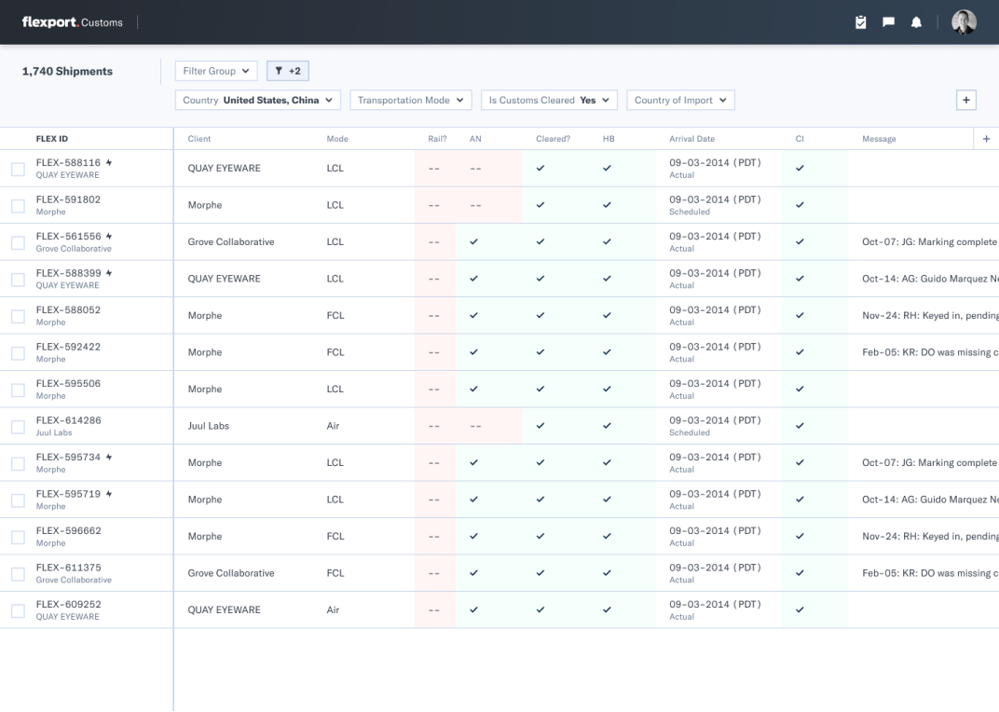Click the Message column header
The image size is (999, 712).
pos(879,138)
